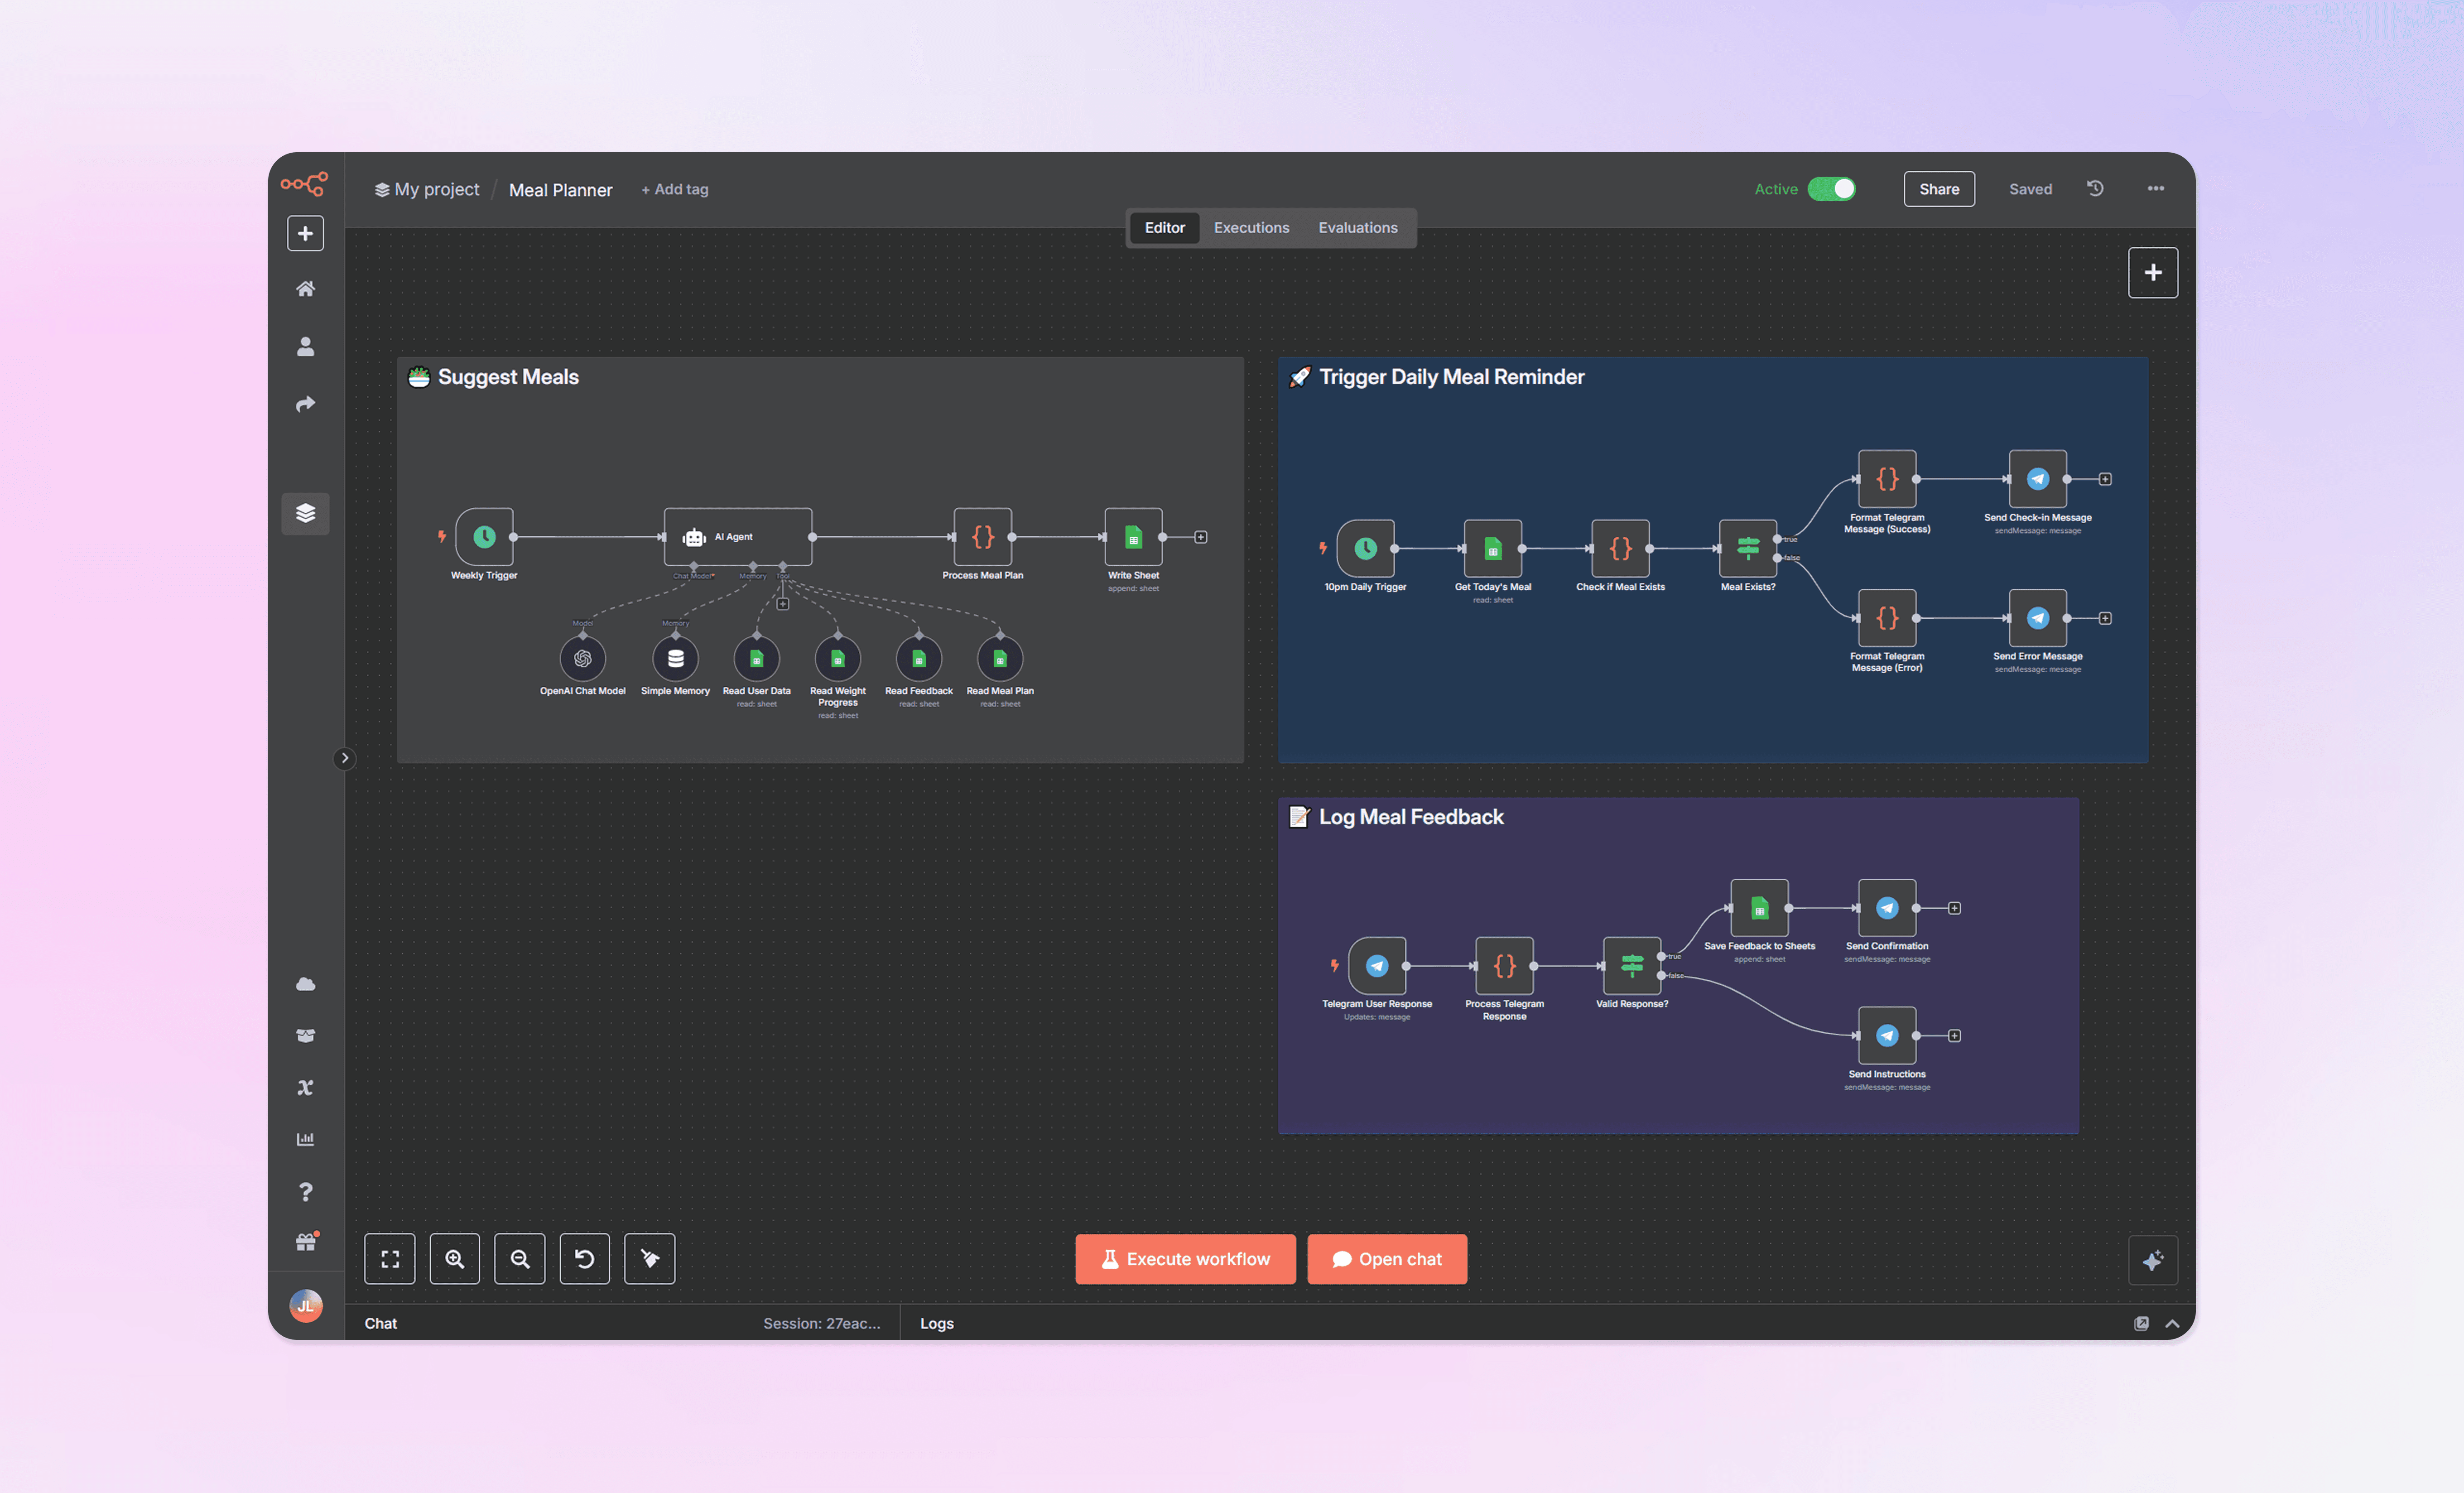Click the Add tag field
The image size is (2464, 1493).
click(675, 189)
